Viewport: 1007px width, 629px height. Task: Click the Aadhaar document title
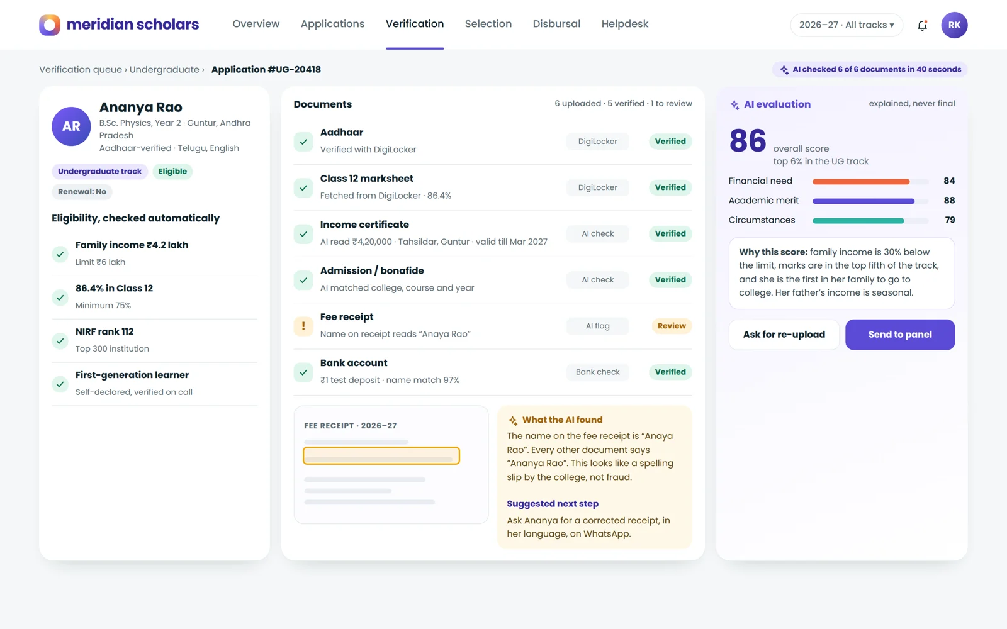point(342,133)
